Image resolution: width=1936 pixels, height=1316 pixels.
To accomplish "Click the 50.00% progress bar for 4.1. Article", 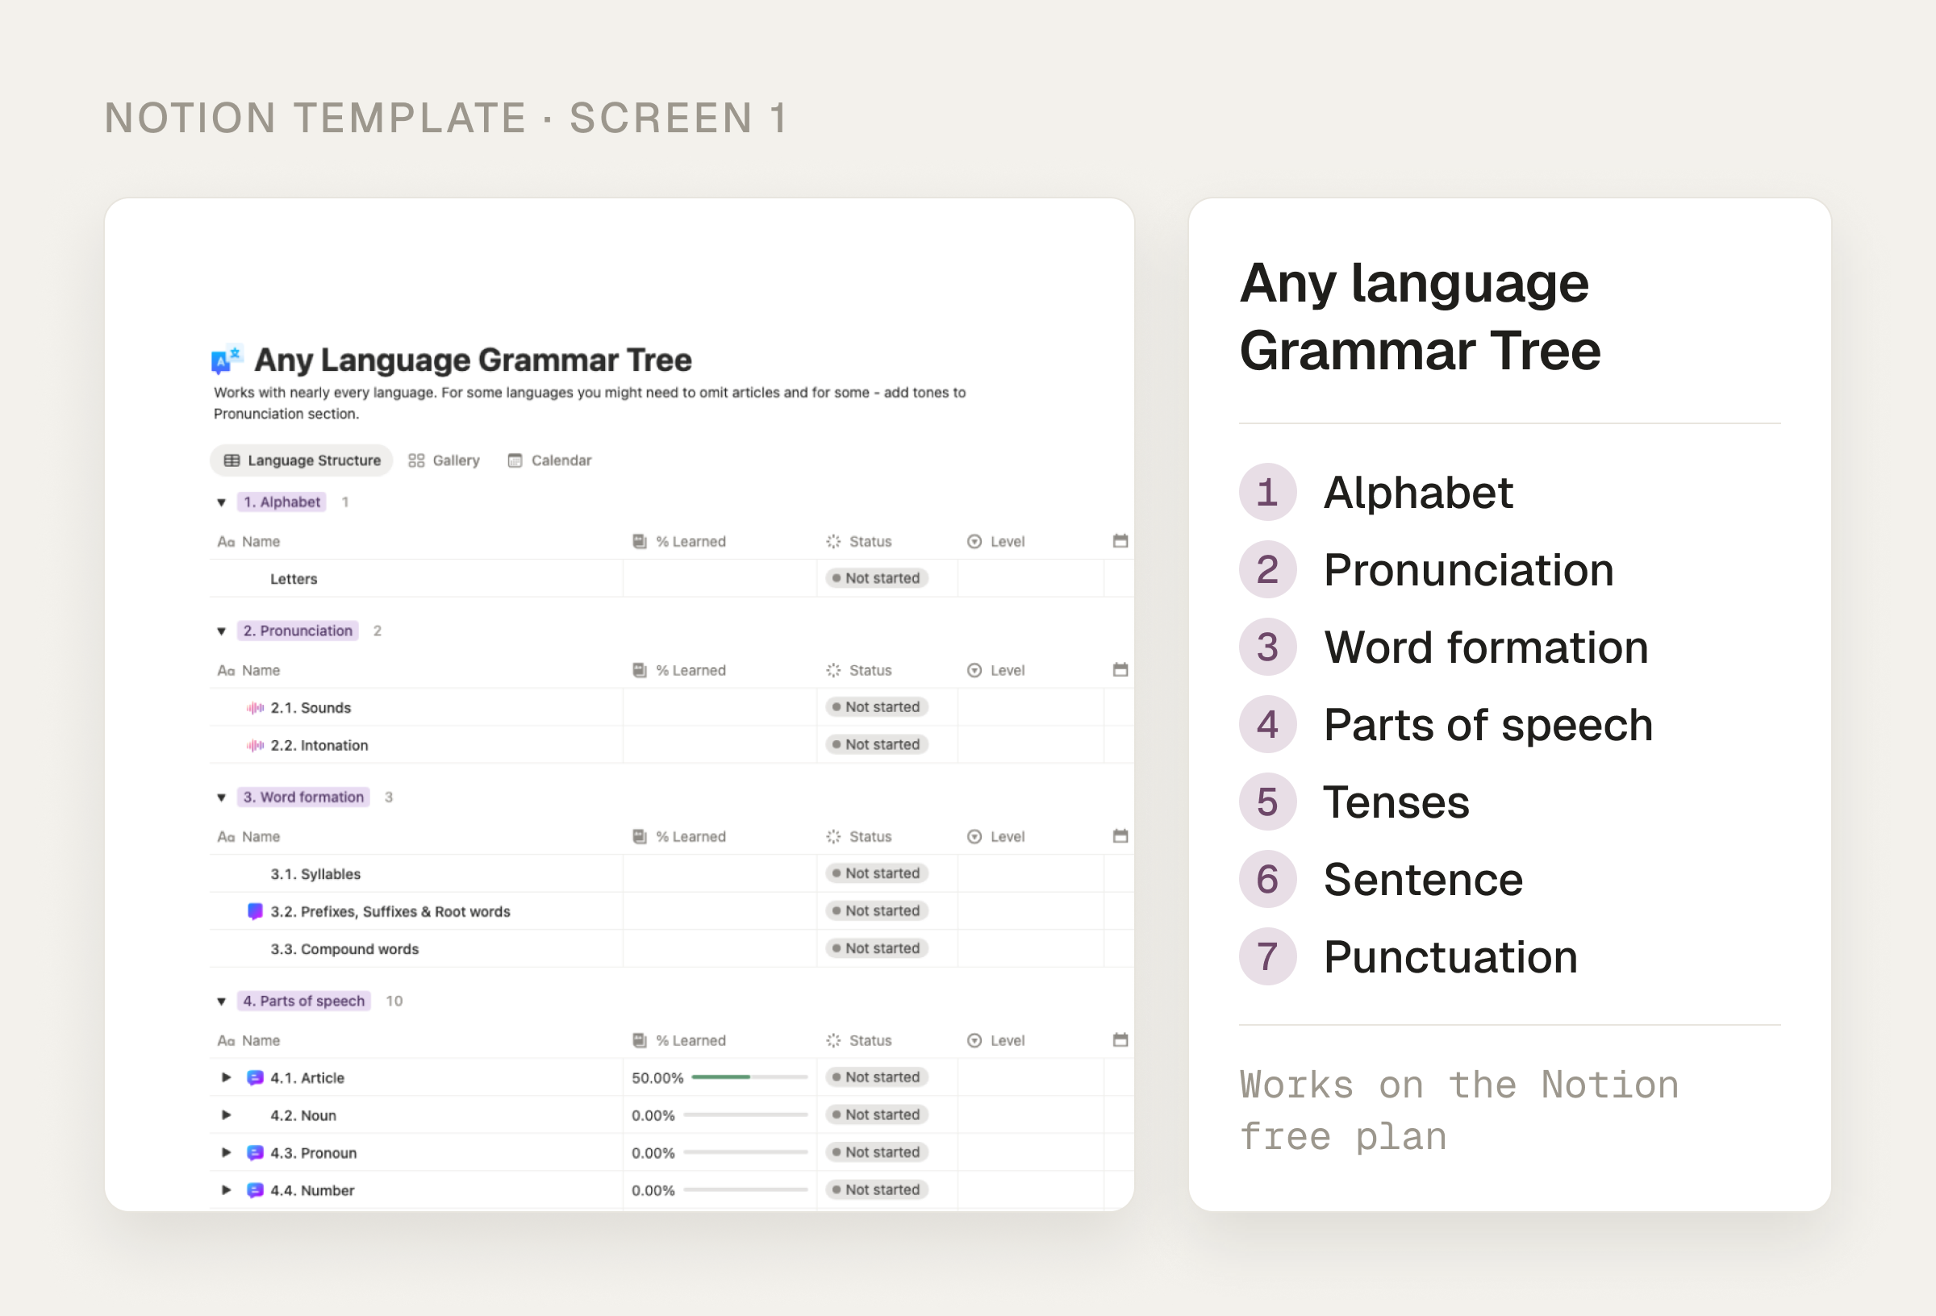I will pos(749,1077).
